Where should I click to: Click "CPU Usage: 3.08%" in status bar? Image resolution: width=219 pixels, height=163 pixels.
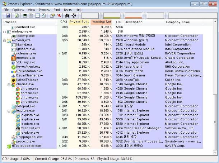pyautogui.click(x=16, y=159)
